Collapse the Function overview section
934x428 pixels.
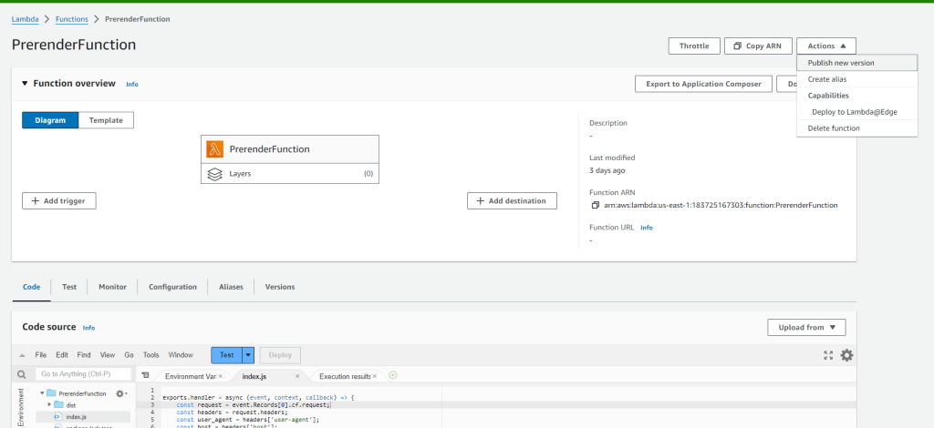[26, 84]
